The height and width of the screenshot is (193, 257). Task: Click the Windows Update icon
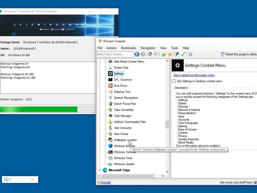110,164
